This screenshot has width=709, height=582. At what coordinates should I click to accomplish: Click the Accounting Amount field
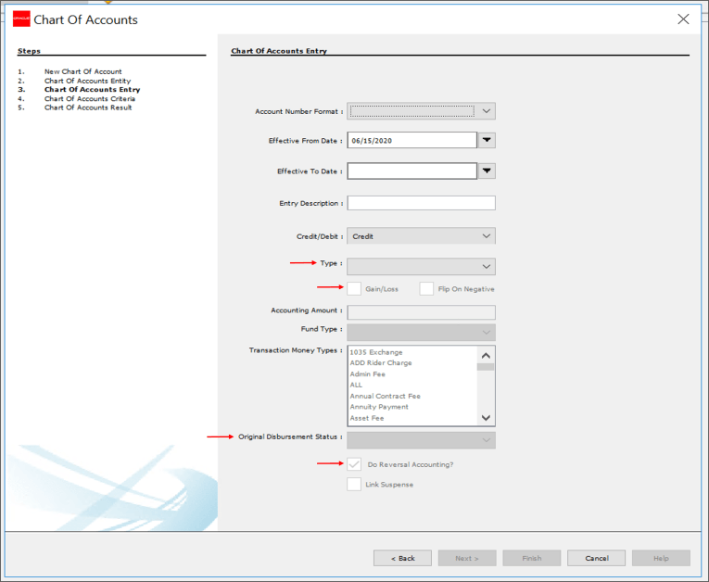click(421, 312)
